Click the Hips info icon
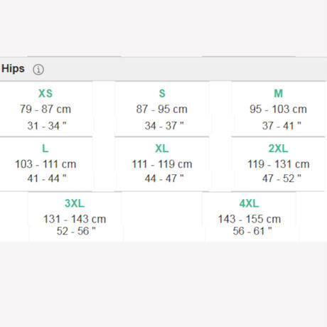Image resolution: width=327 pixels, height=327 pixels. click(x=38, y=70)
